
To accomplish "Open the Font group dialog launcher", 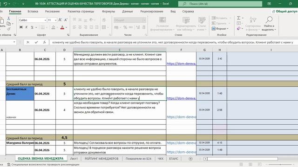I will [68, 35].
